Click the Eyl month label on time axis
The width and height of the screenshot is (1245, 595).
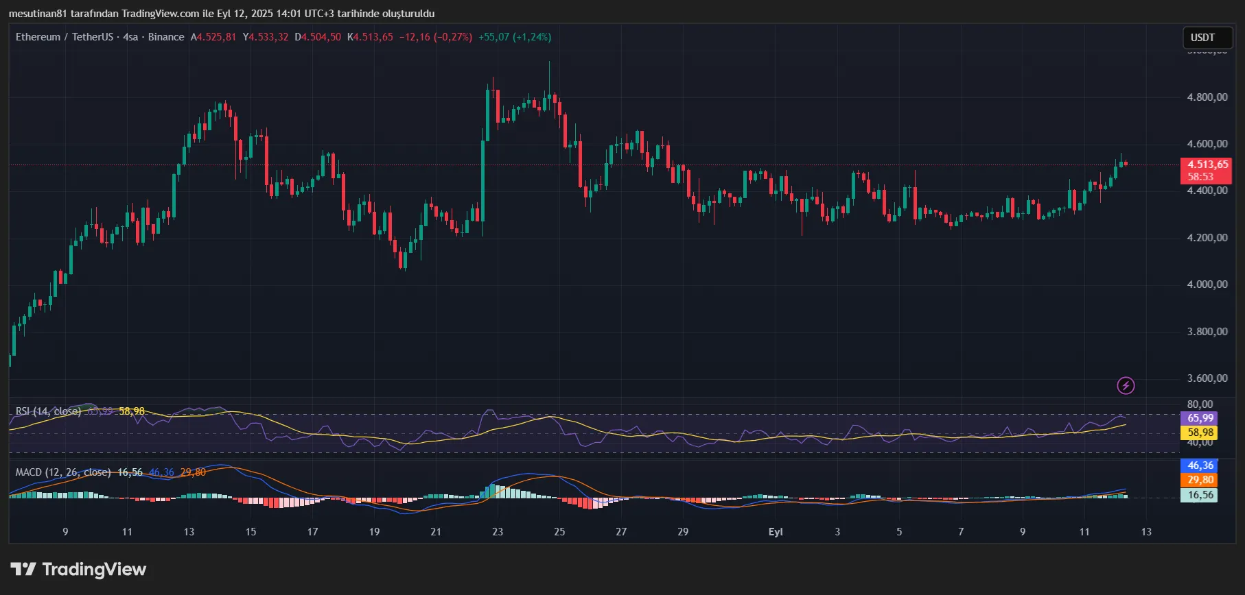[x=776, y=532]
